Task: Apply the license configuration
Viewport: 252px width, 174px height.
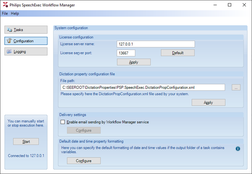Action: click(134, 62)
